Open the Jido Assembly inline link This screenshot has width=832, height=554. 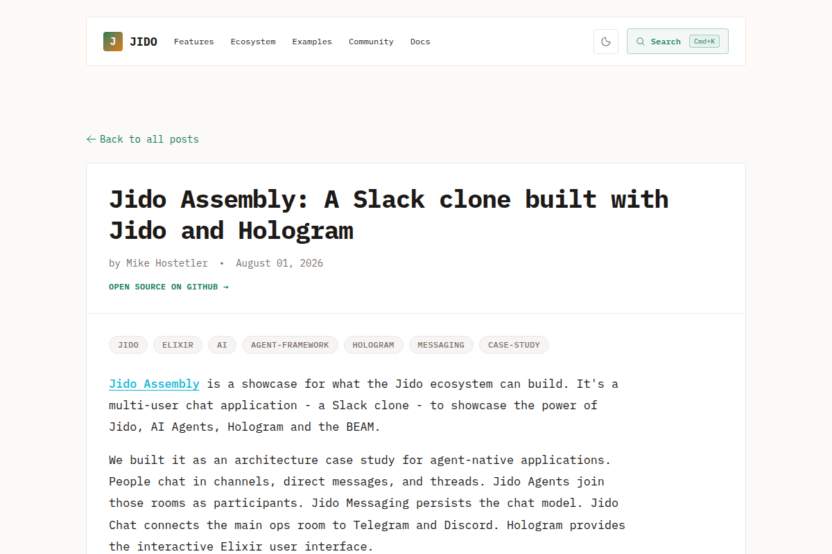(154, 384)
